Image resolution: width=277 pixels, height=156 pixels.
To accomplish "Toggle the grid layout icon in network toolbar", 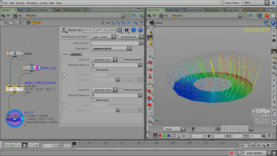I will (129, 23).
